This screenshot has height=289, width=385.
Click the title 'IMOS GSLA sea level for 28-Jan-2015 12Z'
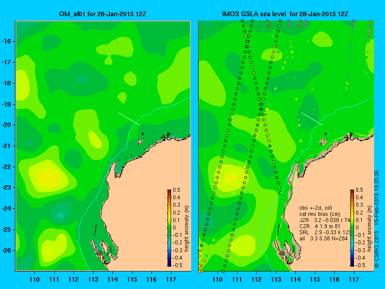(285, 14)
